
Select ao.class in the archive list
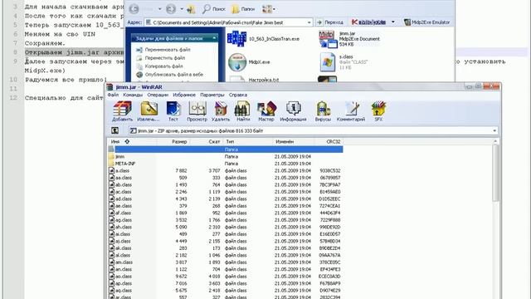coord(225,277)
